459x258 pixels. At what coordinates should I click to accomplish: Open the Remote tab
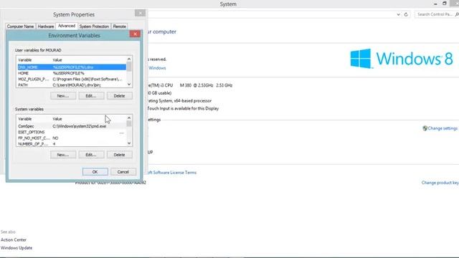120,27
